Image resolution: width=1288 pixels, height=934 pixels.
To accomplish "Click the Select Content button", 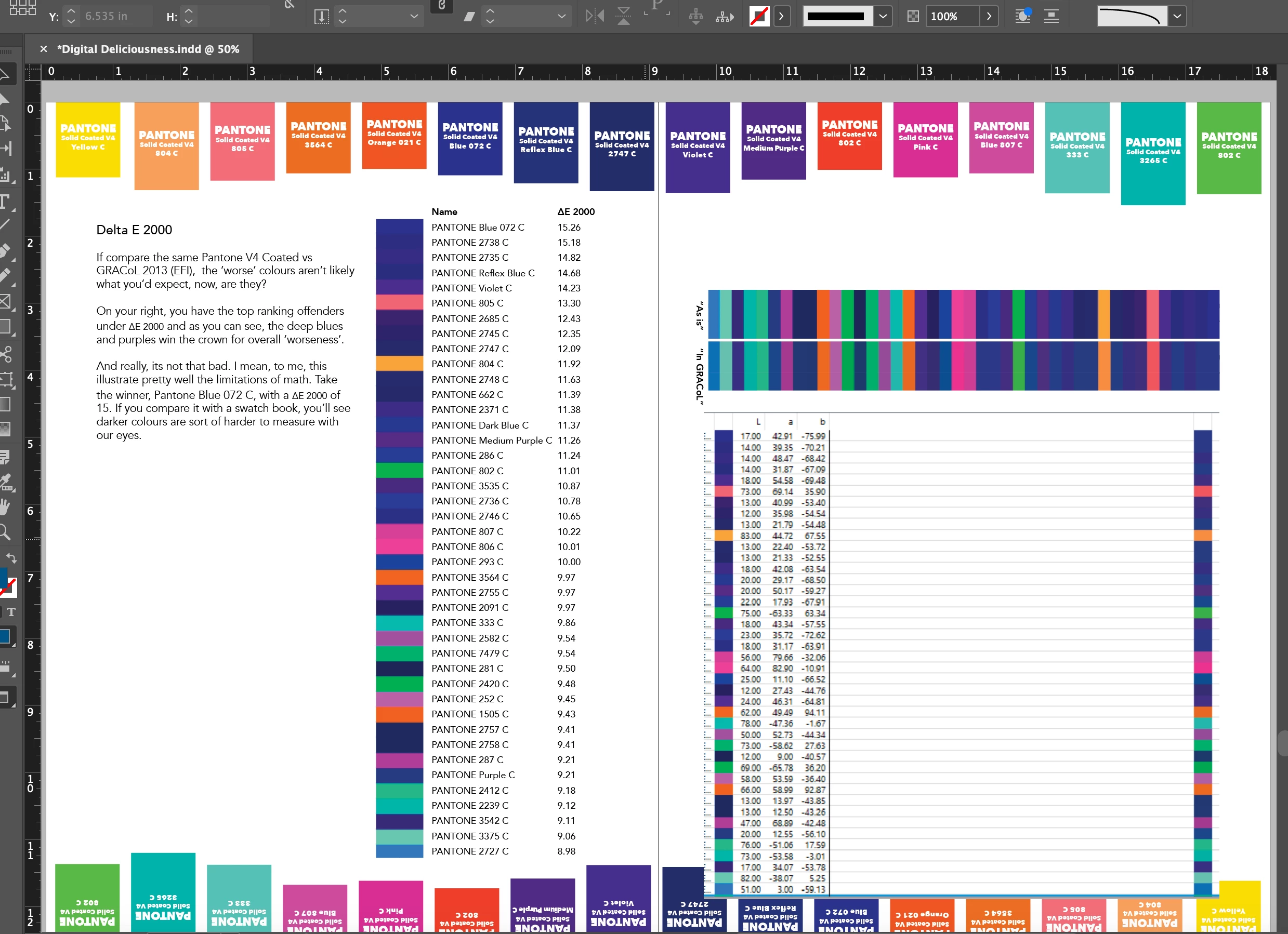I will pos(724,17).
